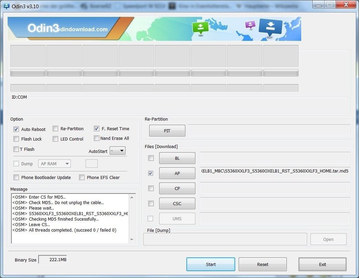Click the PIT file path field

point(269,131)
